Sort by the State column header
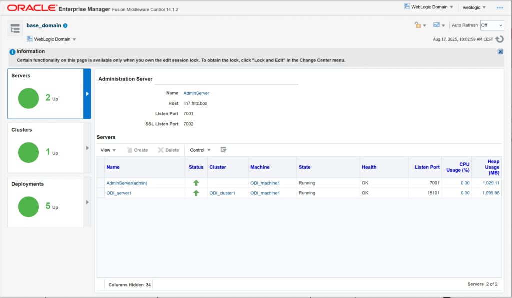This screenshot has width=512, height=298. pos(304,167)
